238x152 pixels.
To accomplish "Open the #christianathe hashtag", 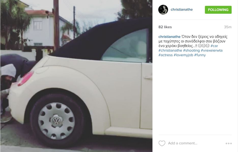I will click(x=170, y=50).
